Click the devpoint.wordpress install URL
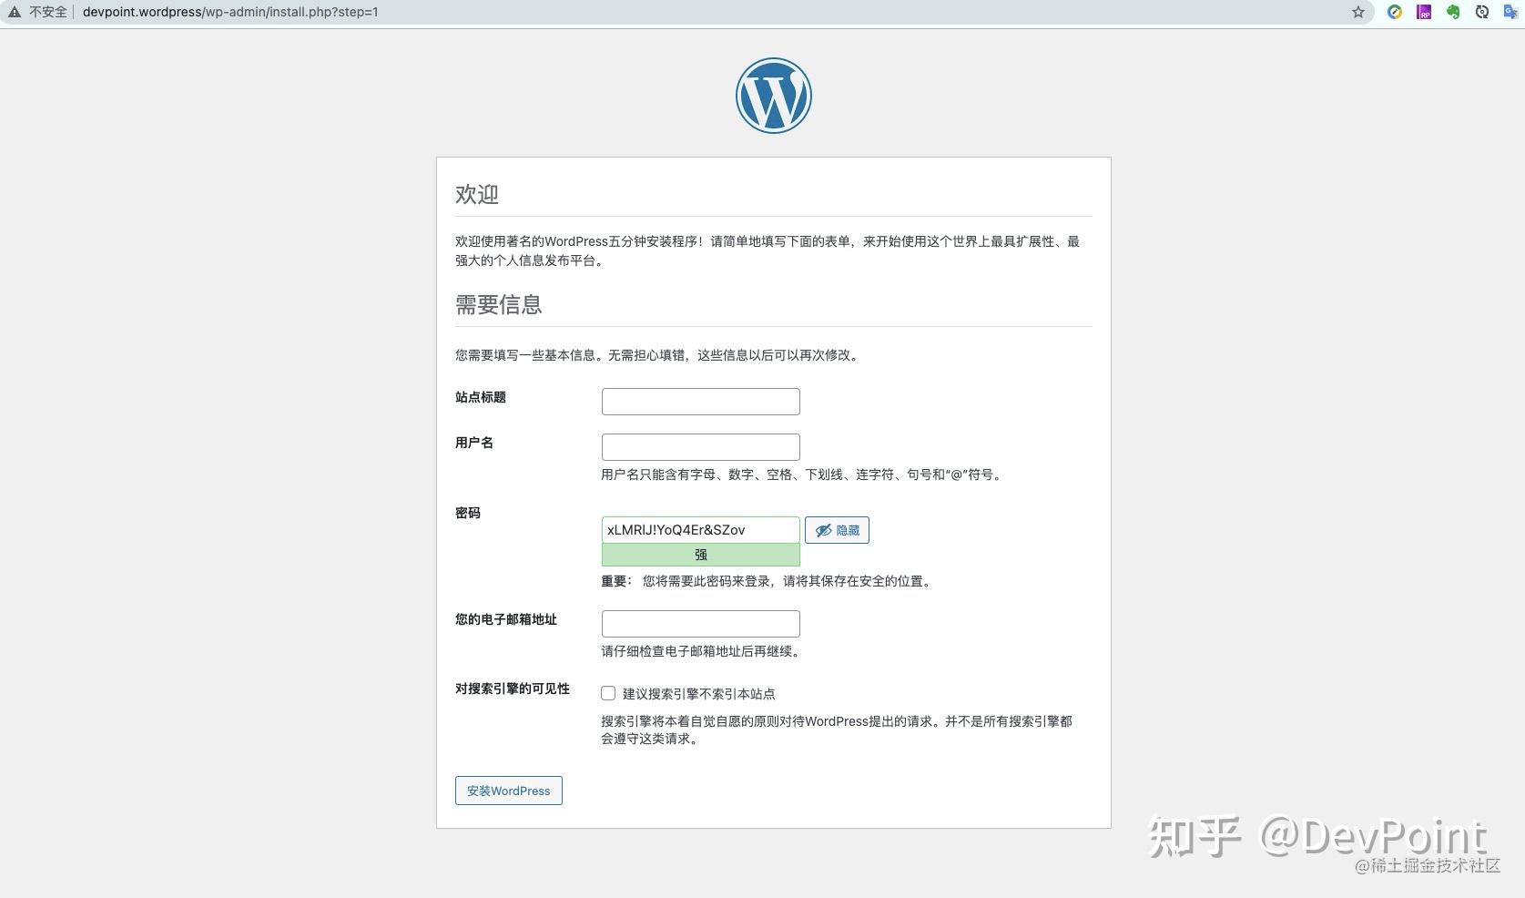This screenshot has height=898, width=1525. (x=230, y=13)
